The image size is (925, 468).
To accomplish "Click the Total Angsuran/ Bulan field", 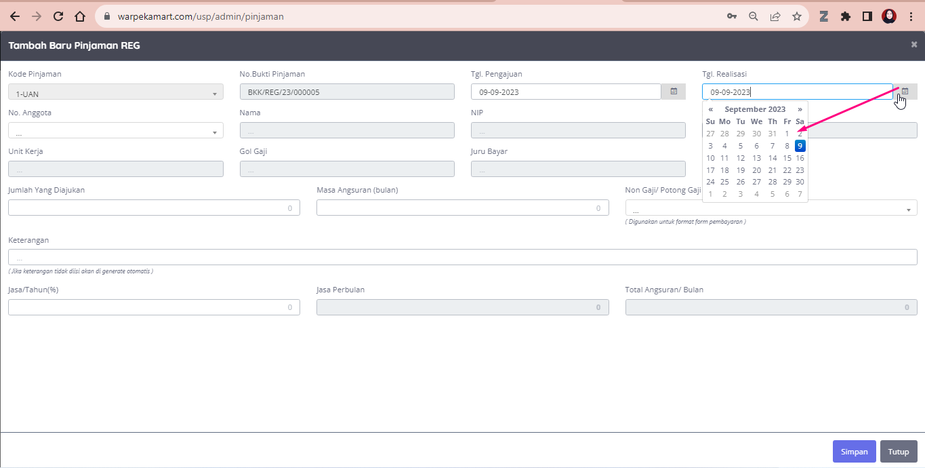I will 771,307.
